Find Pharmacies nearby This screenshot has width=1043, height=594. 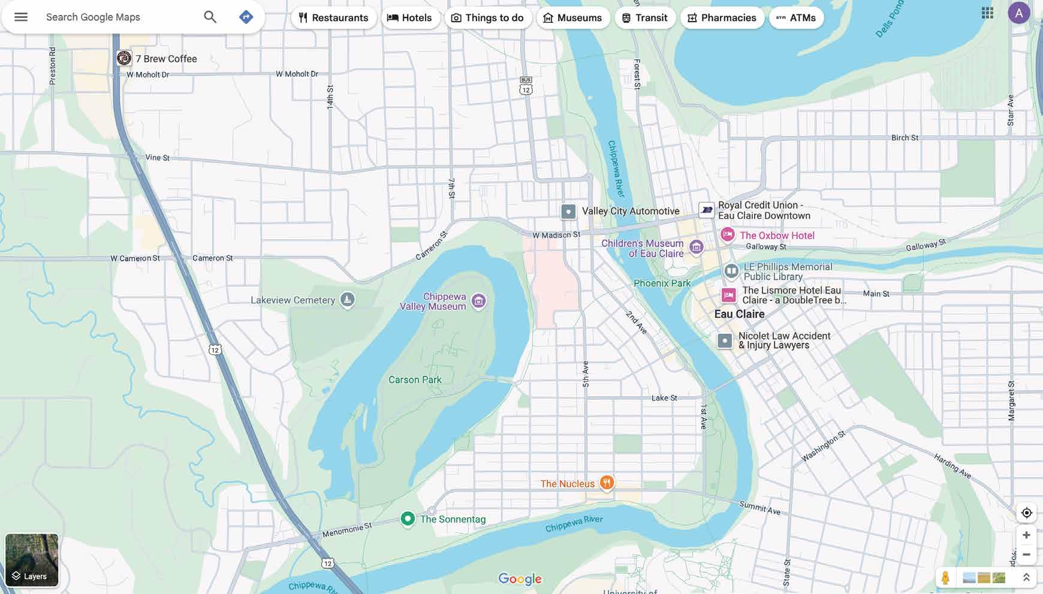point(722,18)
